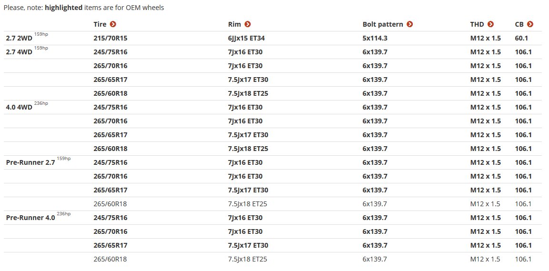Select the 2.7 2WD model row label
The width and height of the screenshot is (549, 271).
coord(19,39)
